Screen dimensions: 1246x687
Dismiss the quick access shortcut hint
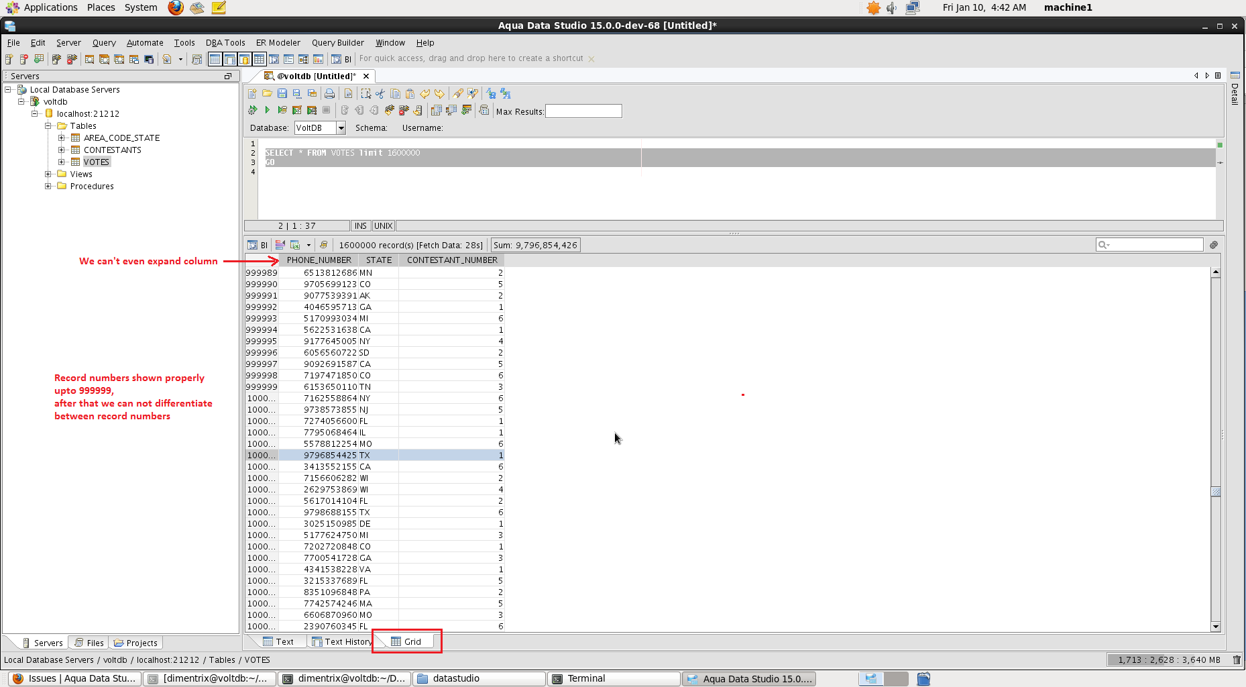point(591,59)
